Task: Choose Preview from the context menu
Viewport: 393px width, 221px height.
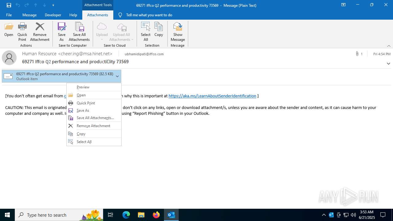Action: pos(94,87)
